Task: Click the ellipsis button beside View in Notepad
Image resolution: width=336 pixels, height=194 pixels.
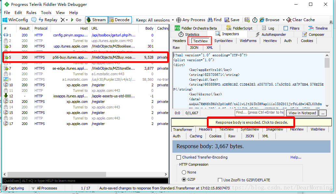Action: coord(323,113)
